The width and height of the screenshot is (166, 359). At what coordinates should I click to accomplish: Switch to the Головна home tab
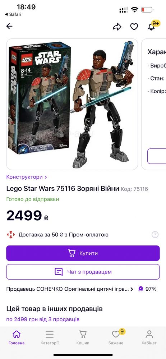(x=17, y=337)
